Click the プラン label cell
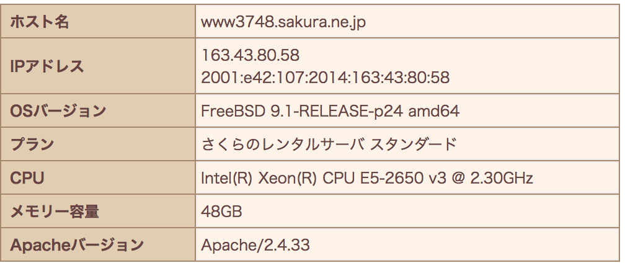Screen dimensions: 625x263 pos(98,145)
